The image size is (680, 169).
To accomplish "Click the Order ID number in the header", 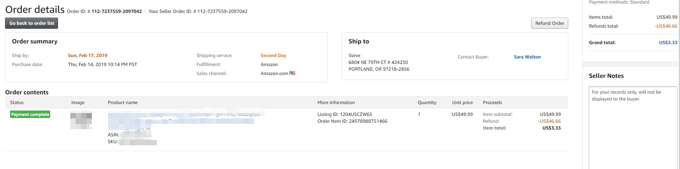I will [x=116, y=11].
